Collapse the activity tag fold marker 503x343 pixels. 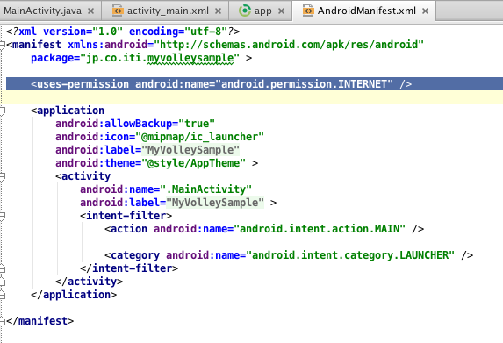(3, 176)
